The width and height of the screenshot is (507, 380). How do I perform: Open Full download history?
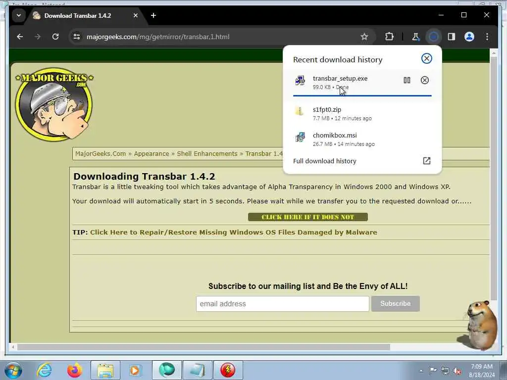325,161
